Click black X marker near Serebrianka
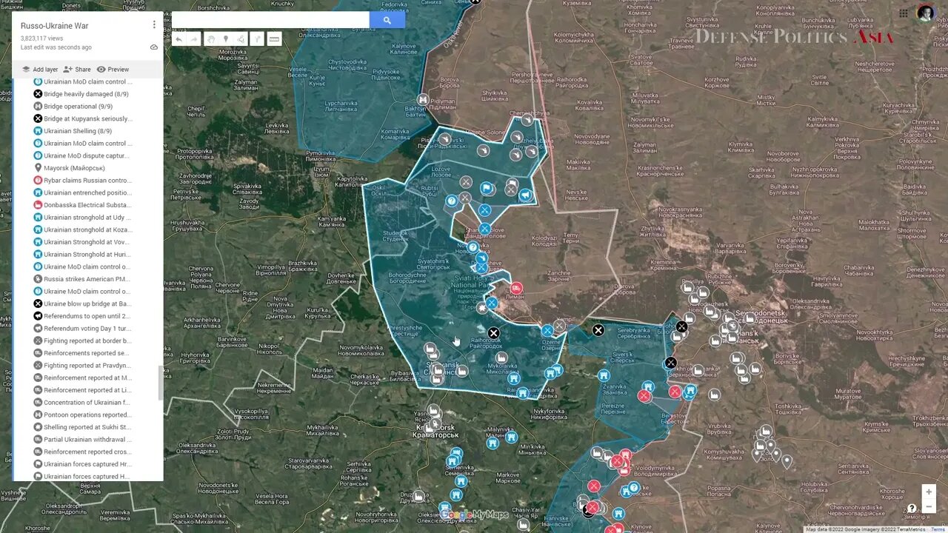Screen dimensions: 948x533 tap(598, 330)
